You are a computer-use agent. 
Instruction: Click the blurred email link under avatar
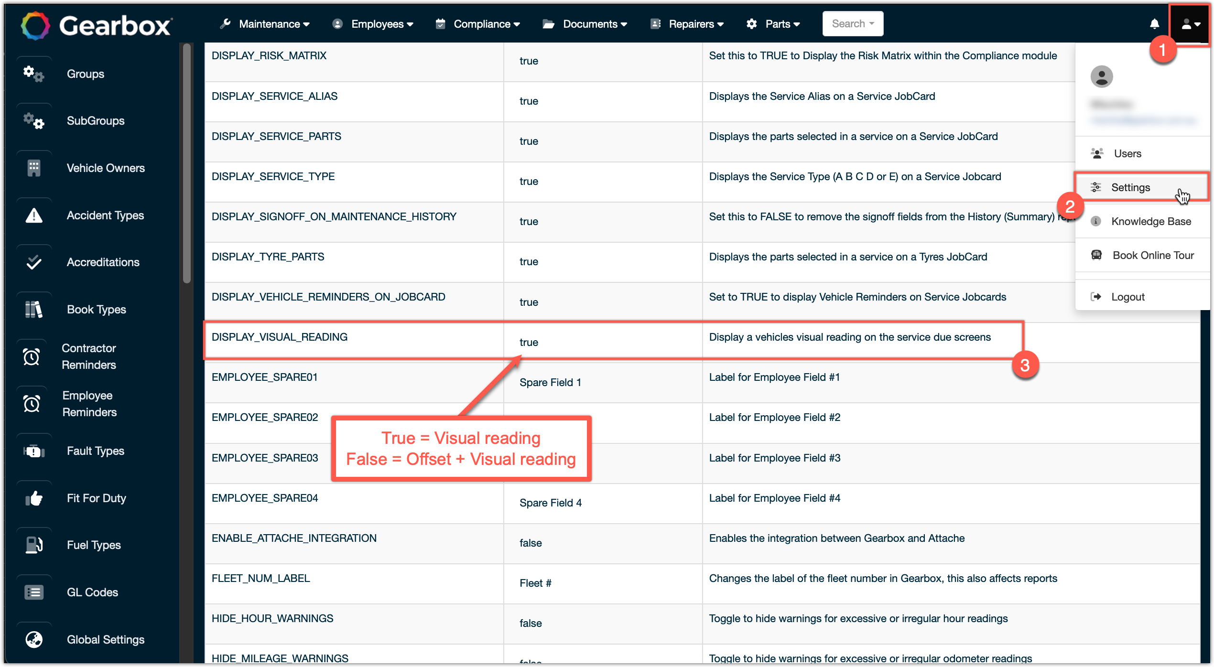point(1144,120)
